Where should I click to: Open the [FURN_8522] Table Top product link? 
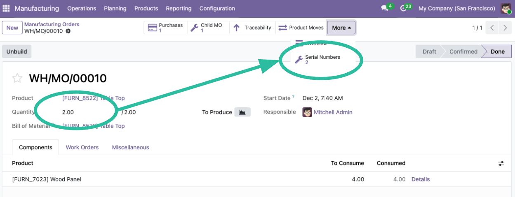pyautogui.click(x=94, y=98)
